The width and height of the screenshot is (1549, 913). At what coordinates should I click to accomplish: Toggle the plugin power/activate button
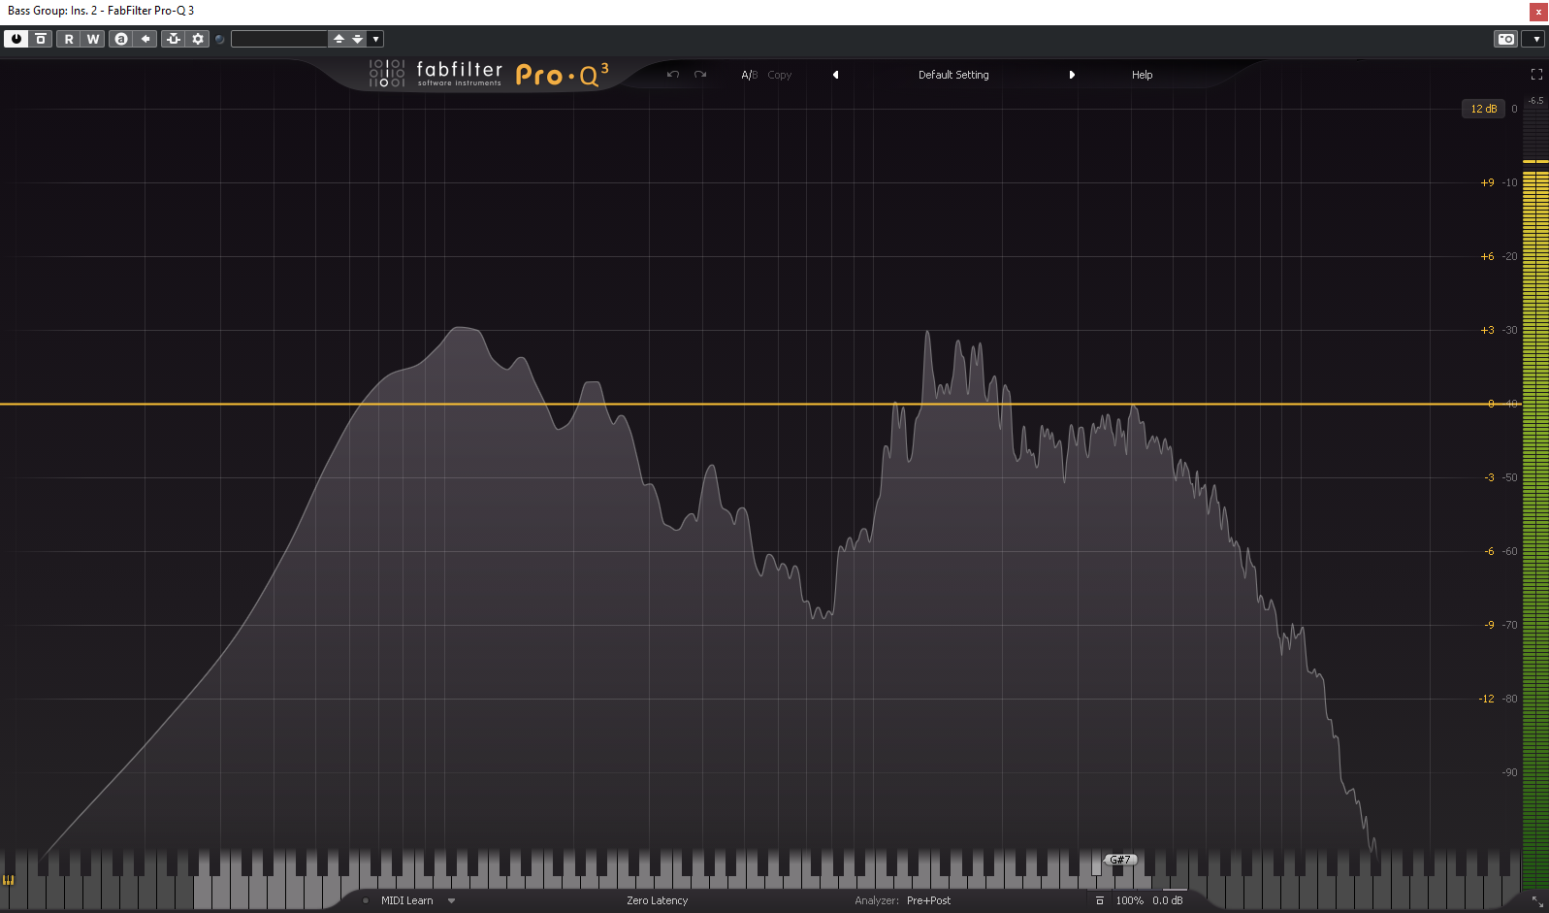(x=16, y=39)
